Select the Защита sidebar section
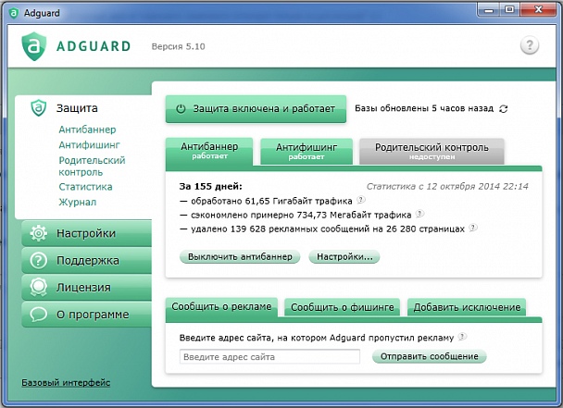This screenshot has width=563, height=408. (x=77, y=108)
